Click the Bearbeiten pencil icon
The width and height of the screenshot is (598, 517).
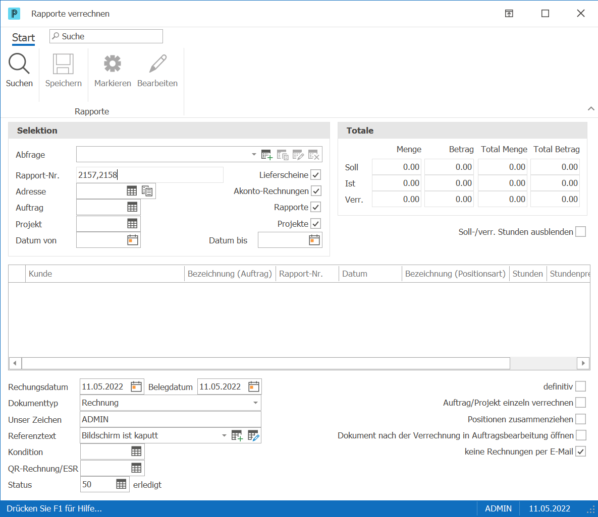coord(157,63)
